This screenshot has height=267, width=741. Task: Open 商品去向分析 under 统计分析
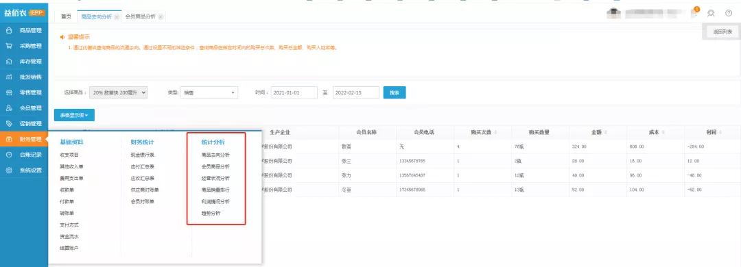point(216,155)
